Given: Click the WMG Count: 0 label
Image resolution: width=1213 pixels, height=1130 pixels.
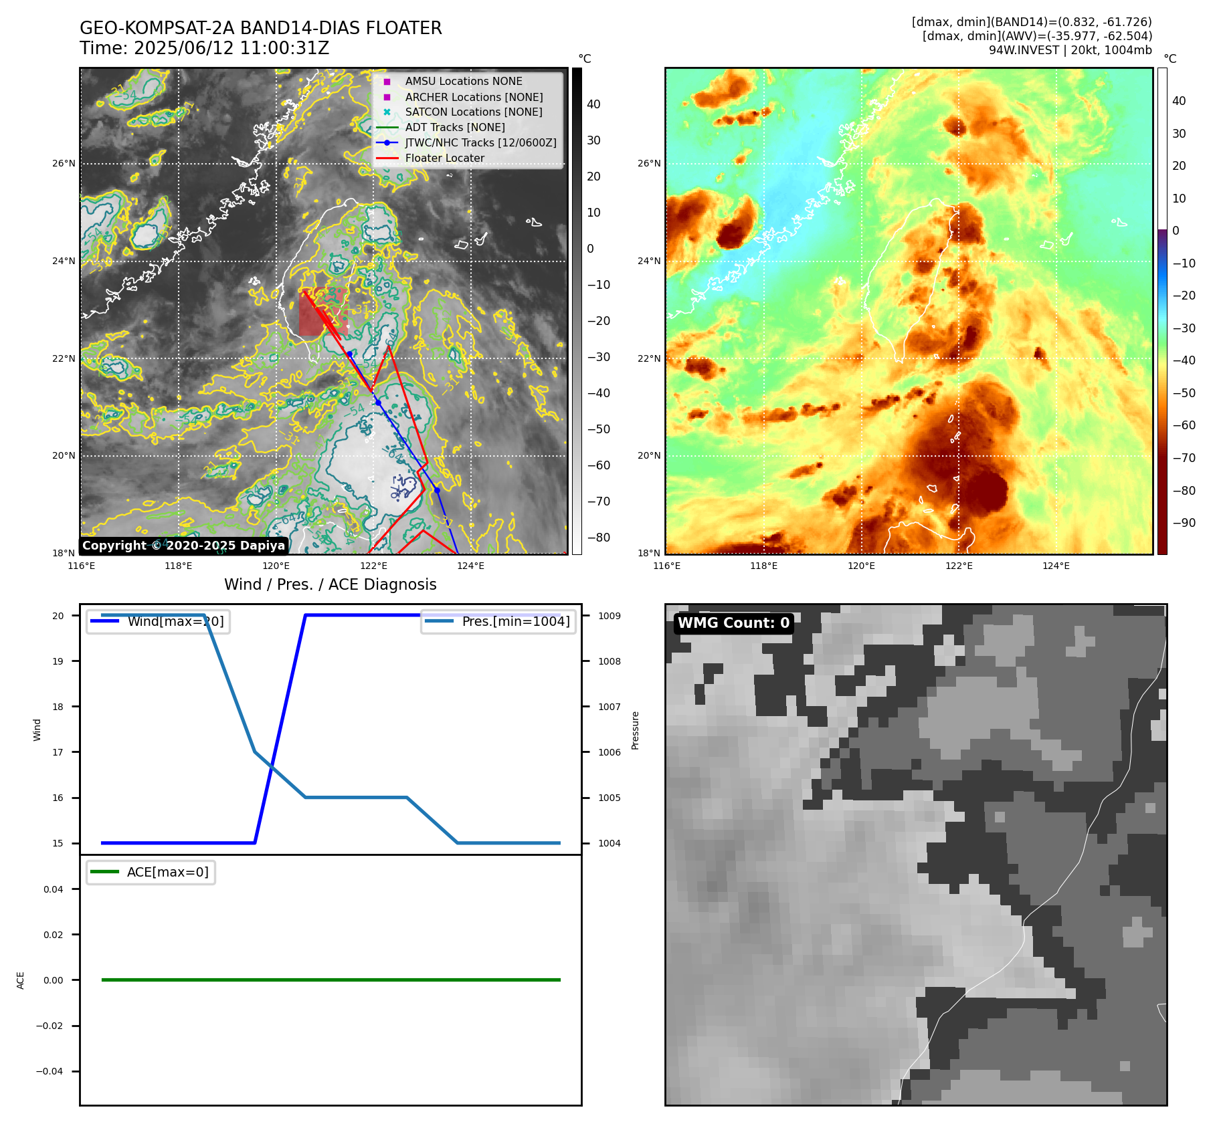Looking at the screenshot, I should 734,623.
